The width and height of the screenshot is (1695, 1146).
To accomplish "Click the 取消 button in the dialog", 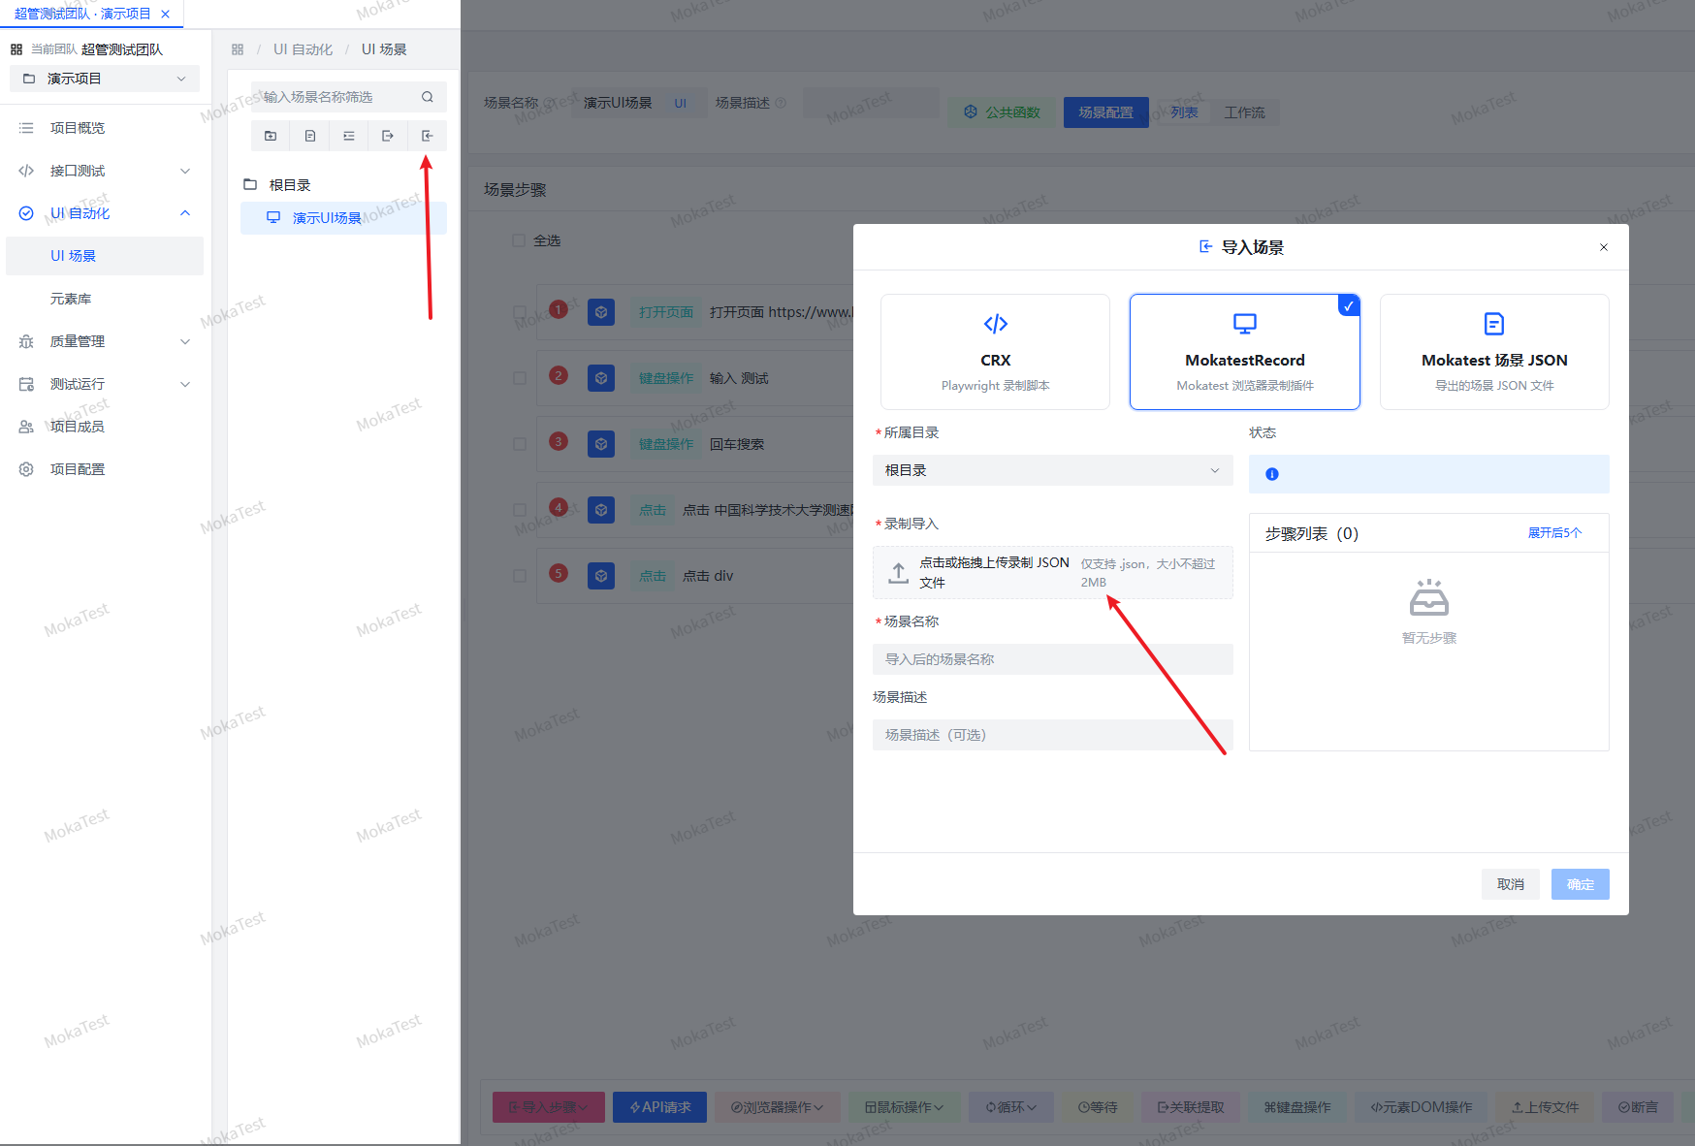I will [1511, 884].
